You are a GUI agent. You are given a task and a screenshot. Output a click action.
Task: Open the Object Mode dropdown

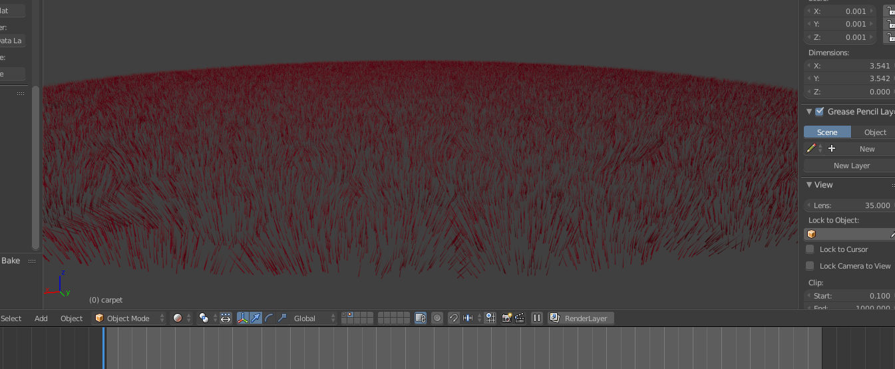(x=129, y=318)
